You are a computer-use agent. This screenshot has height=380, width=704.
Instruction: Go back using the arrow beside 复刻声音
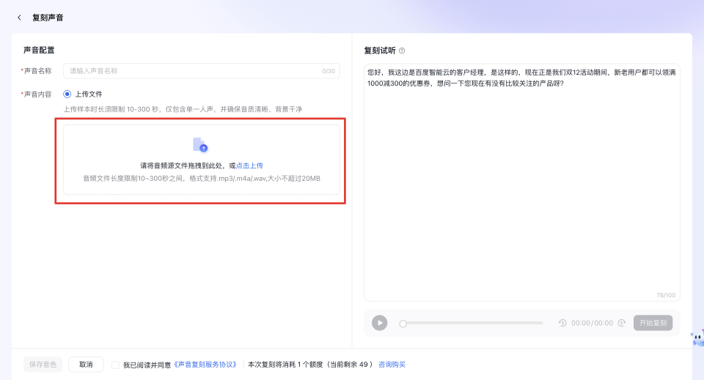click(x=19, y=18)
